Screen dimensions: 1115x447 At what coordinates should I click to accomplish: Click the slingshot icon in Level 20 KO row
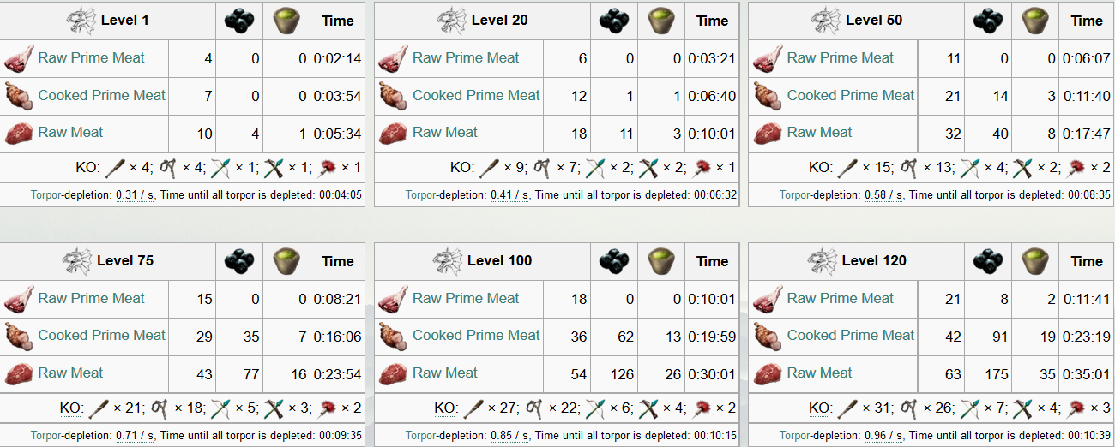tap(541, 168)
